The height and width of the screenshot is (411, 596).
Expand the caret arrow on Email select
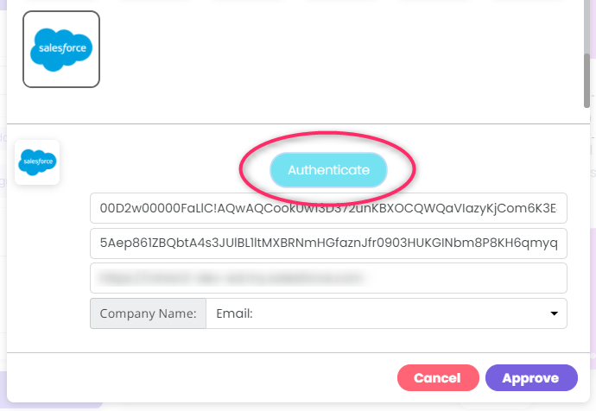(555, 313)
